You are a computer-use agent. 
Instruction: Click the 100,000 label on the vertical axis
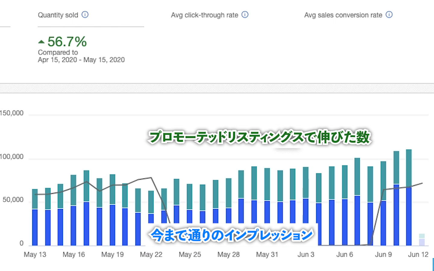(x=11, y=157)
